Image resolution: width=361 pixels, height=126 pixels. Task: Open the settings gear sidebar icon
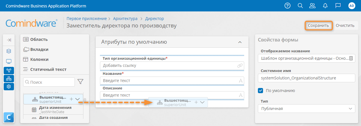coord(9,86)
